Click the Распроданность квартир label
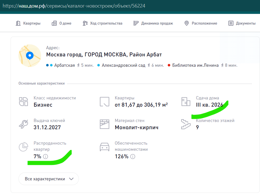Screen dimensions: 260x194 click(50, 146)
